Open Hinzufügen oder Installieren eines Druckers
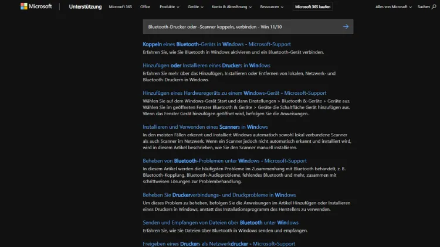The image size is (440, 247). [x=206, y=66]
